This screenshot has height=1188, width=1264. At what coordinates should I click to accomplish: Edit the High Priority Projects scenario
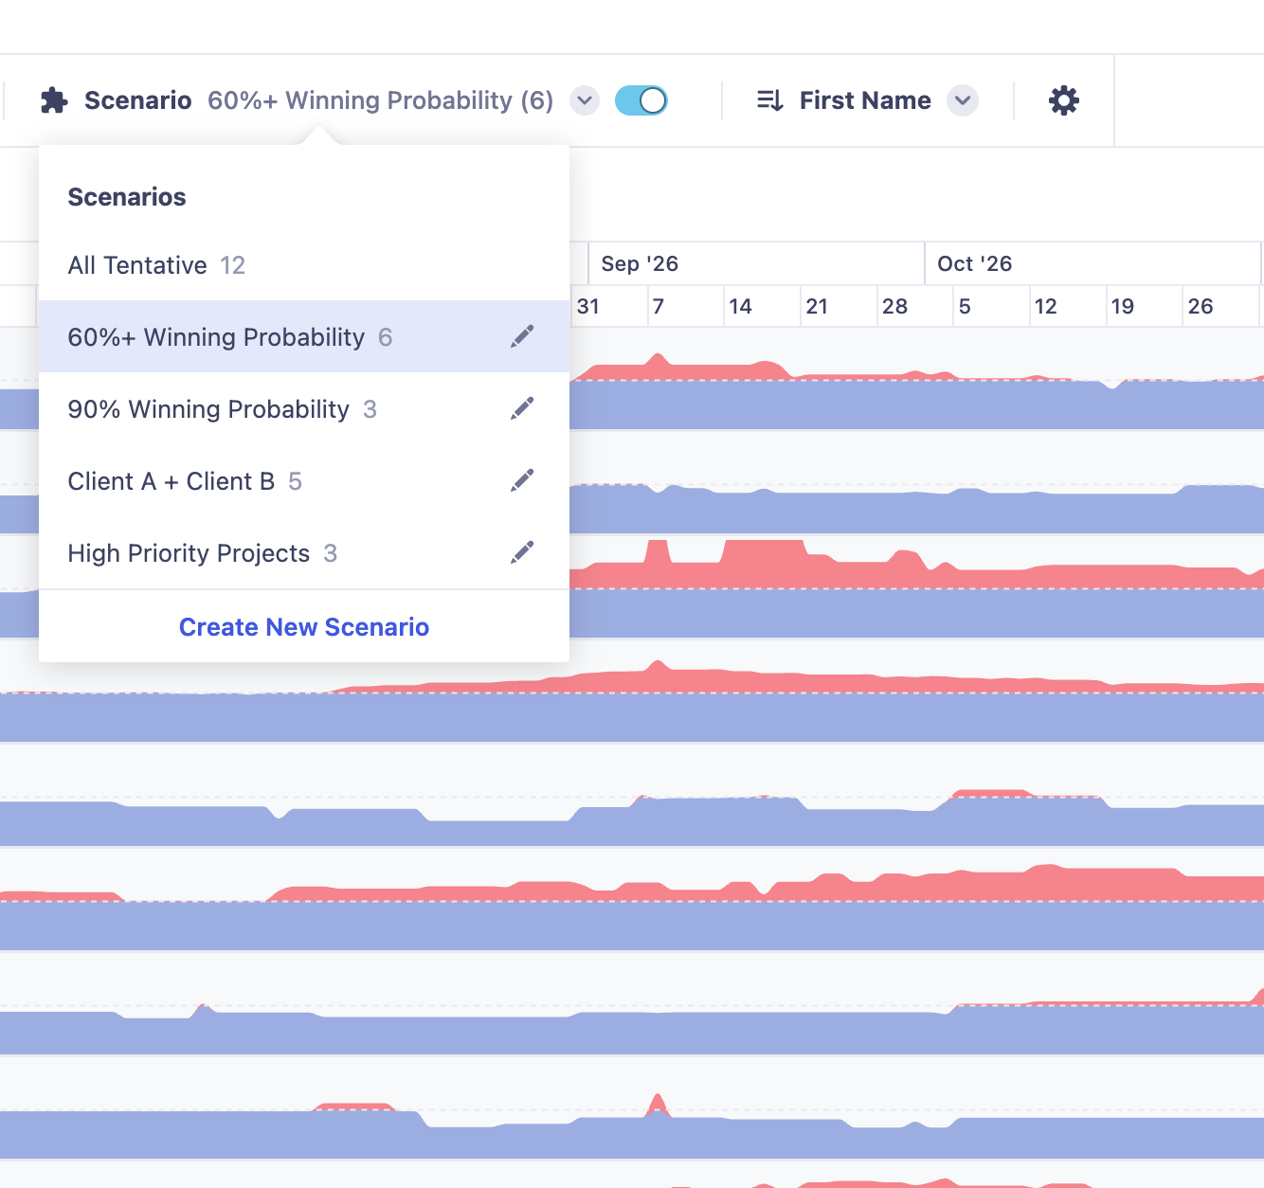point(522,552)
